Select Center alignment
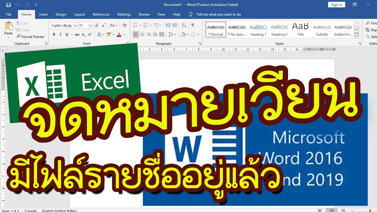377x212 pixels. (142, 35)
